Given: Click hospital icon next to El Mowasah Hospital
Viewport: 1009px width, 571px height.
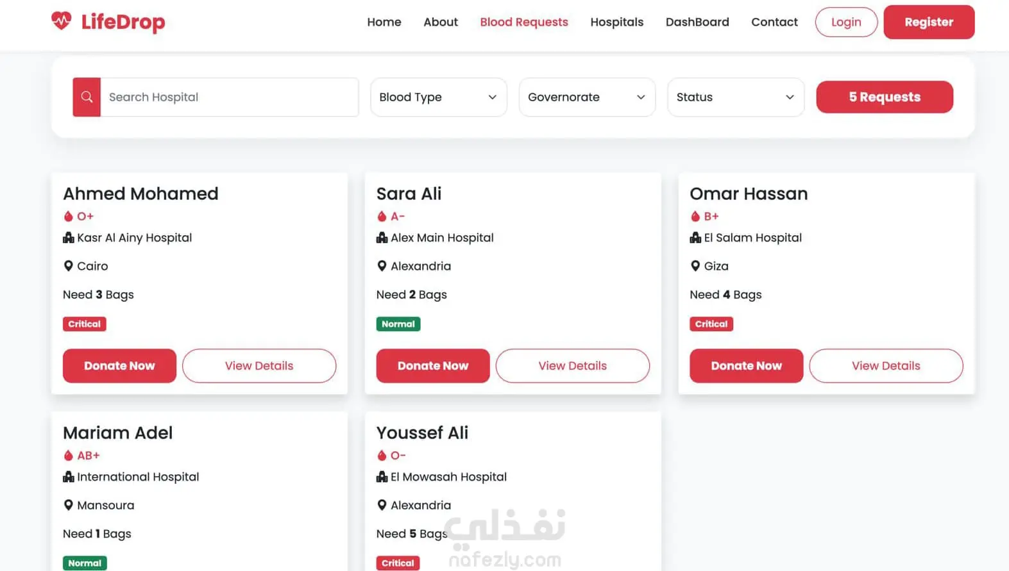Looking at the screenshot, I should coord(382,477).
